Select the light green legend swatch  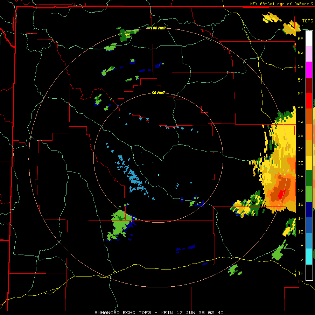309,194
